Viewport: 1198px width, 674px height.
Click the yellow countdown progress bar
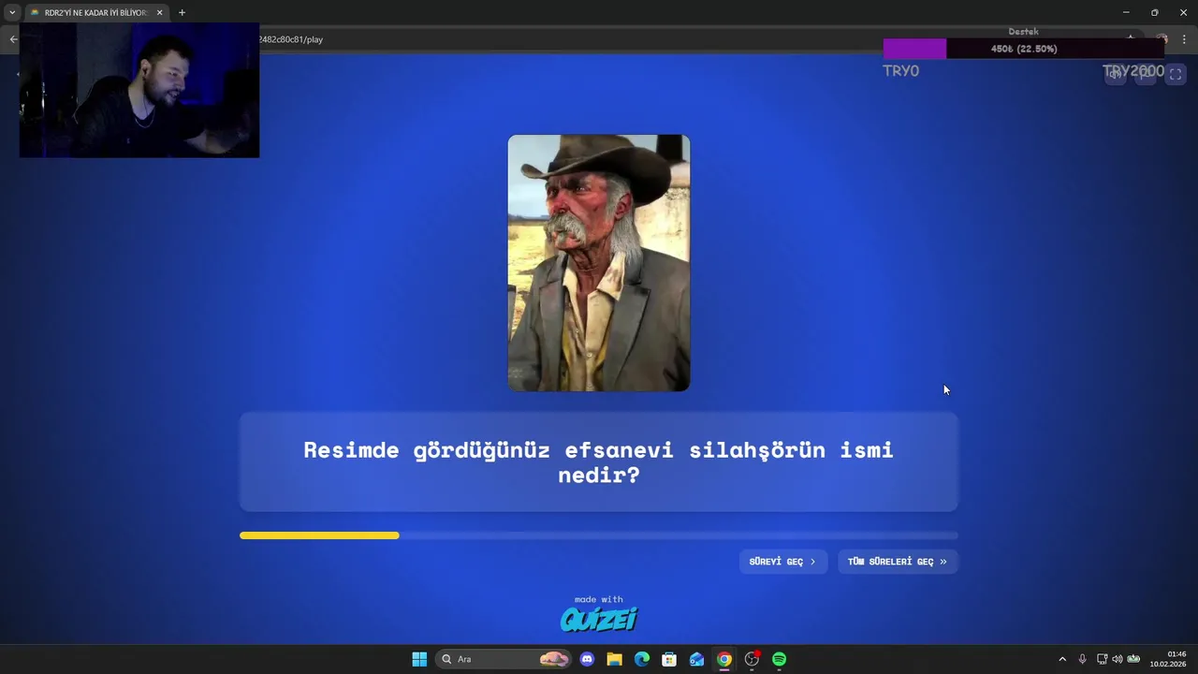tap(319, 535)
